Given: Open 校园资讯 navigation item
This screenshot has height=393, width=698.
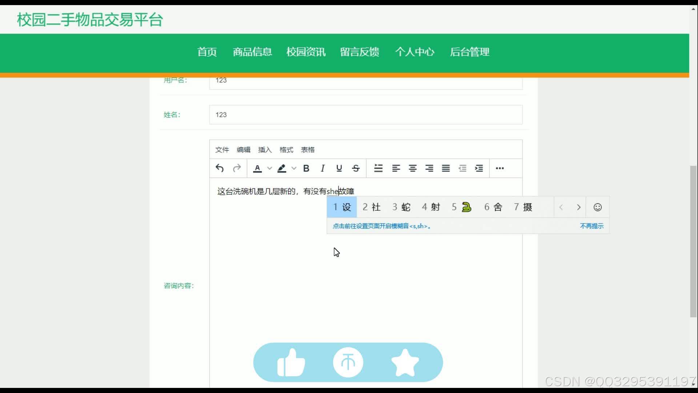Looking at the screenshot, I should [306, 52].
